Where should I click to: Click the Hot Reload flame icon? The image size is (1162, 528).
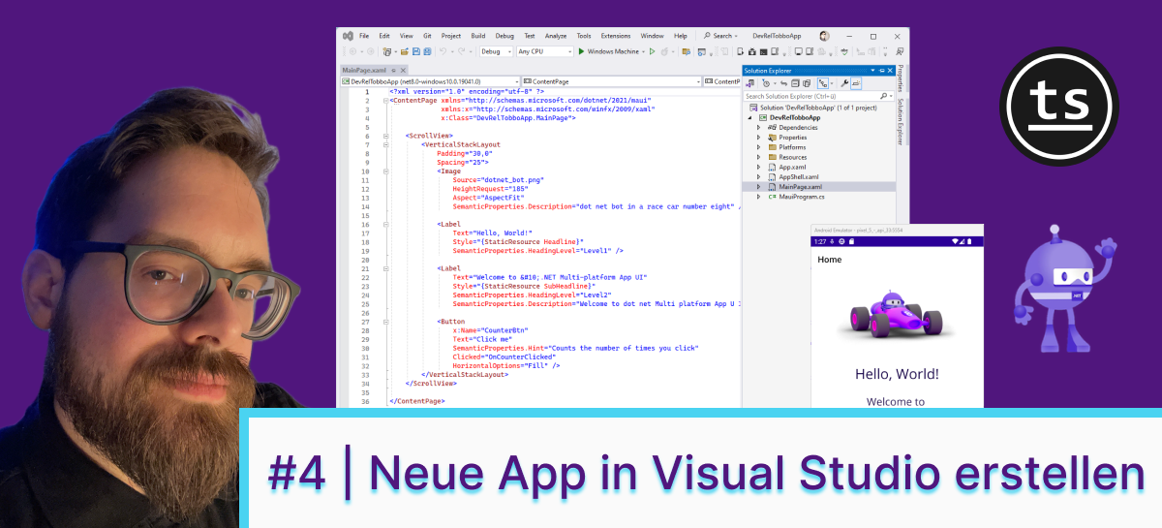pos(664,51)
